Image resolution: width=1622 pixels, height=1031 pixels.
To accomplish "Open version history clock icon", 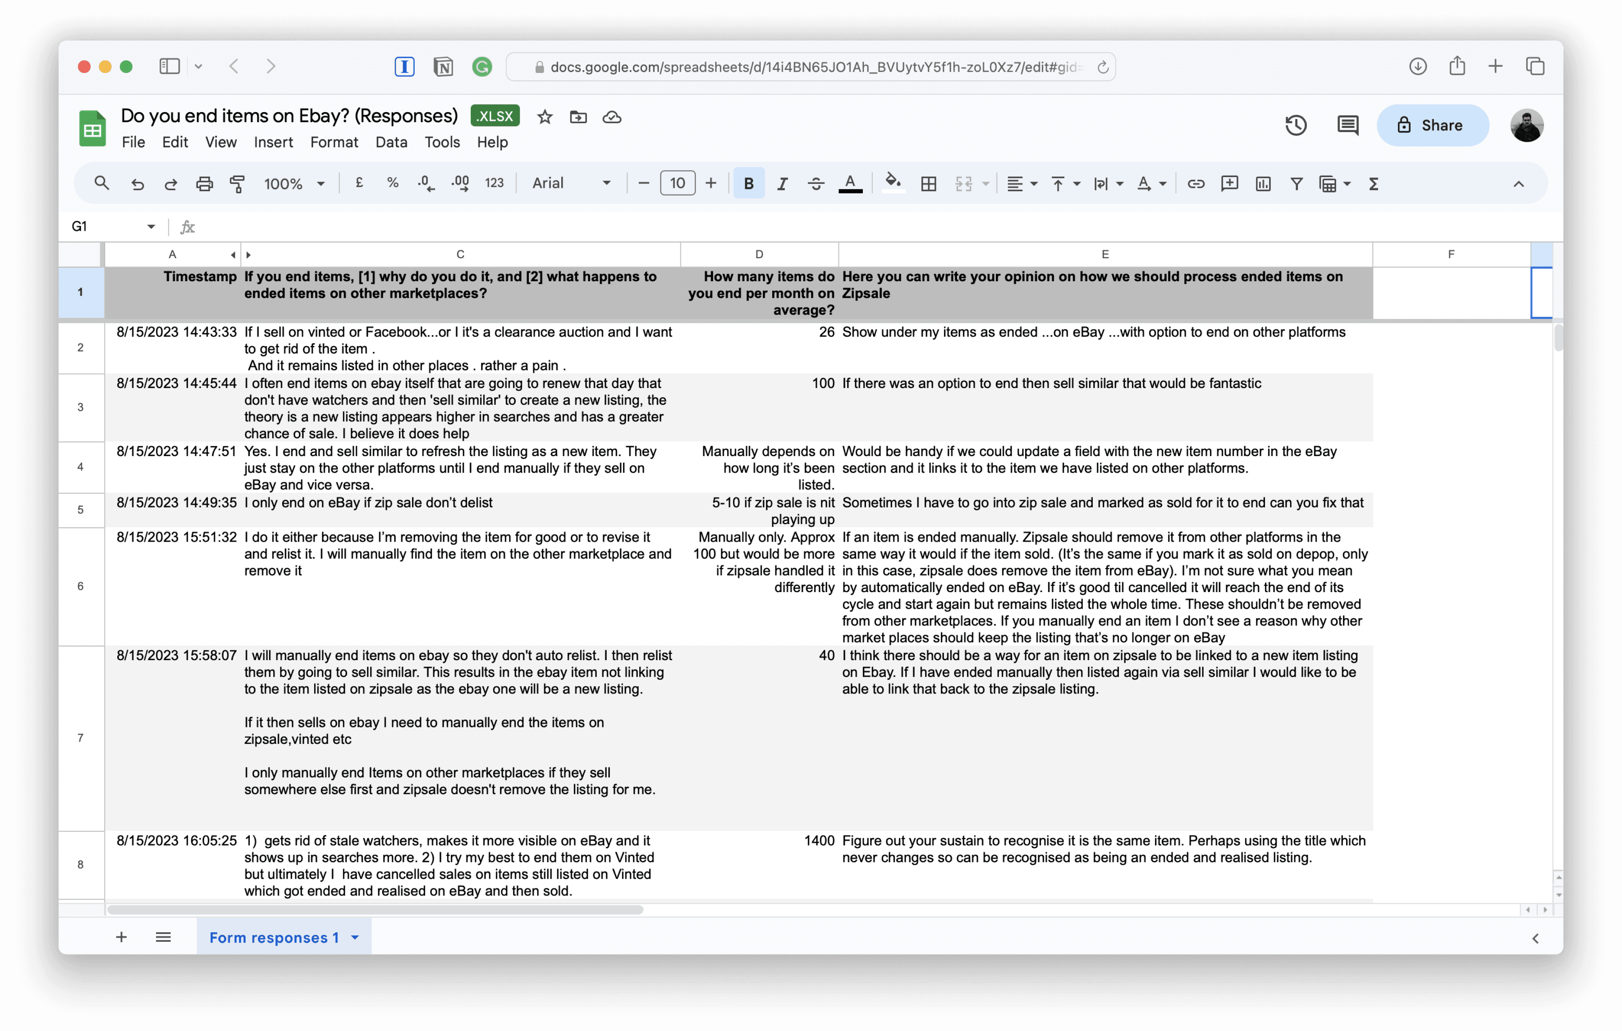I will coord(1295,125).
